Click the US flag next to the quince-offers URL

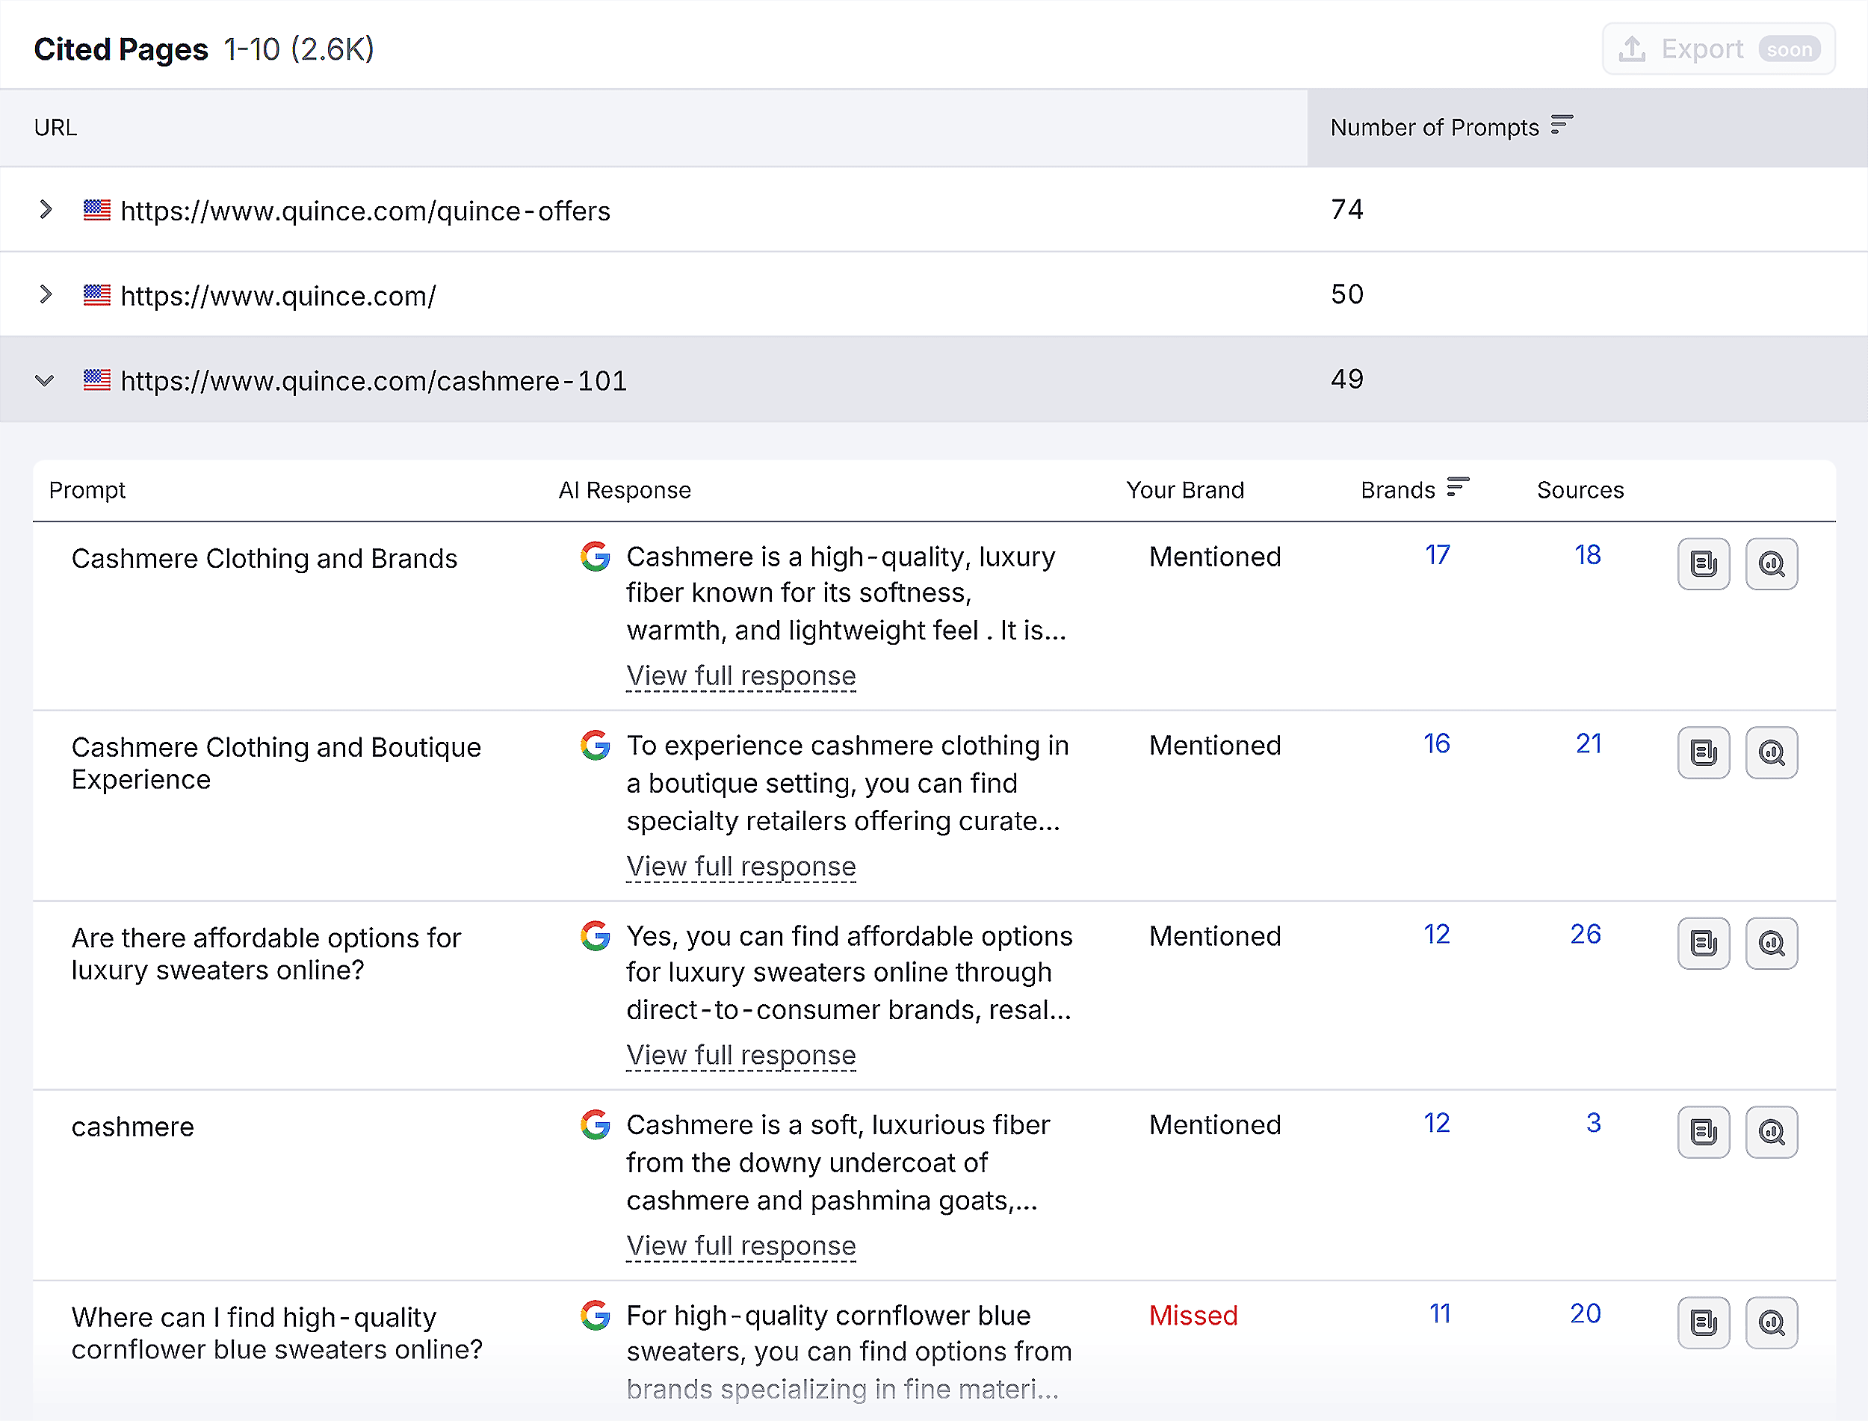coord(96,211)
